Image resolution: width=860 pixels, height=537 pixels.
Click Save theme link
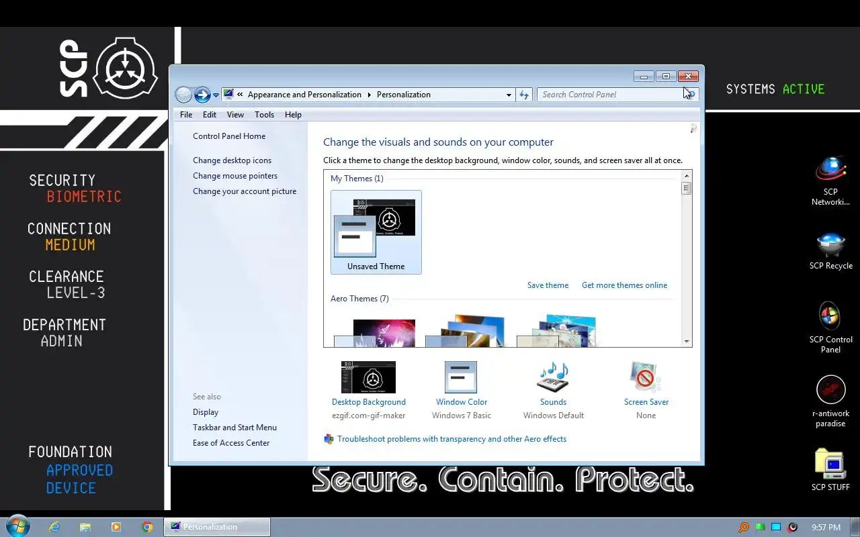pos(548,285)
